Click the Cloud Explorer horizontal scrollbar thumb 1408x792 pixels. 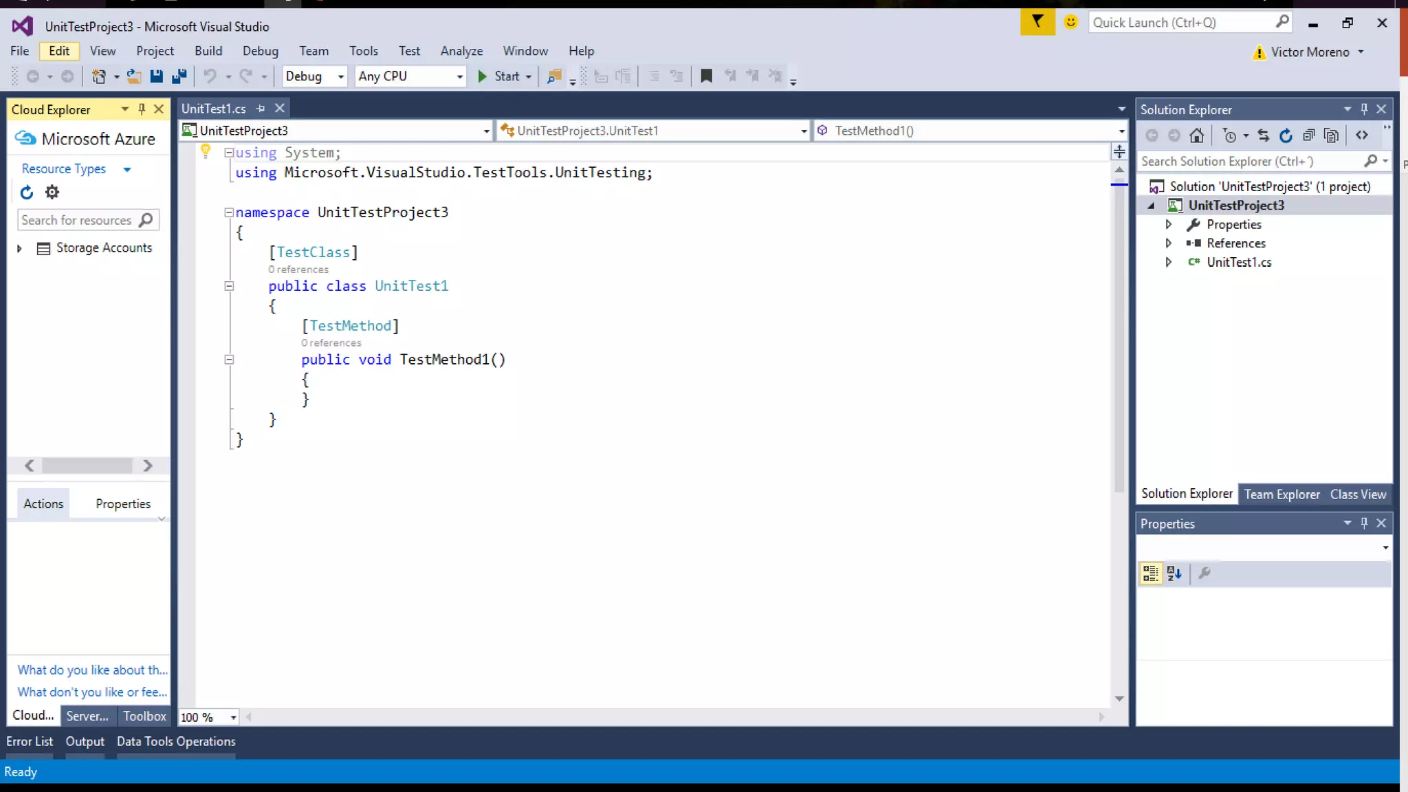87,465
